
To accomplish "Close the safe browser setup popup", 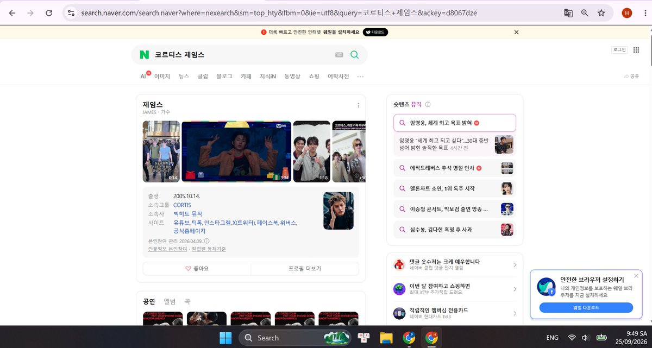I will point(636,276).
